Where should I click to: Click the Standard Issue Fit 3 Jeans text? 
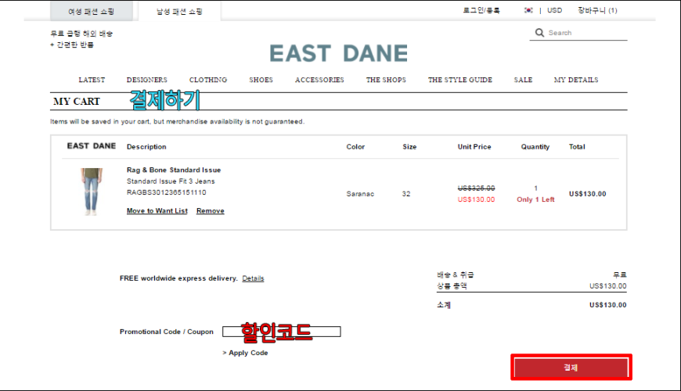(171, 181)
